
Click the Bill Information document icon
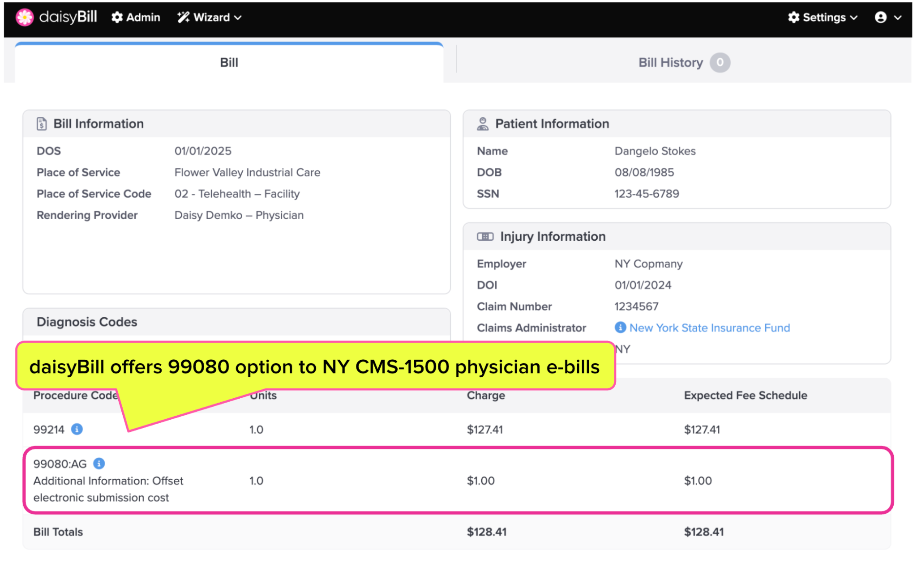pos(42,124)
